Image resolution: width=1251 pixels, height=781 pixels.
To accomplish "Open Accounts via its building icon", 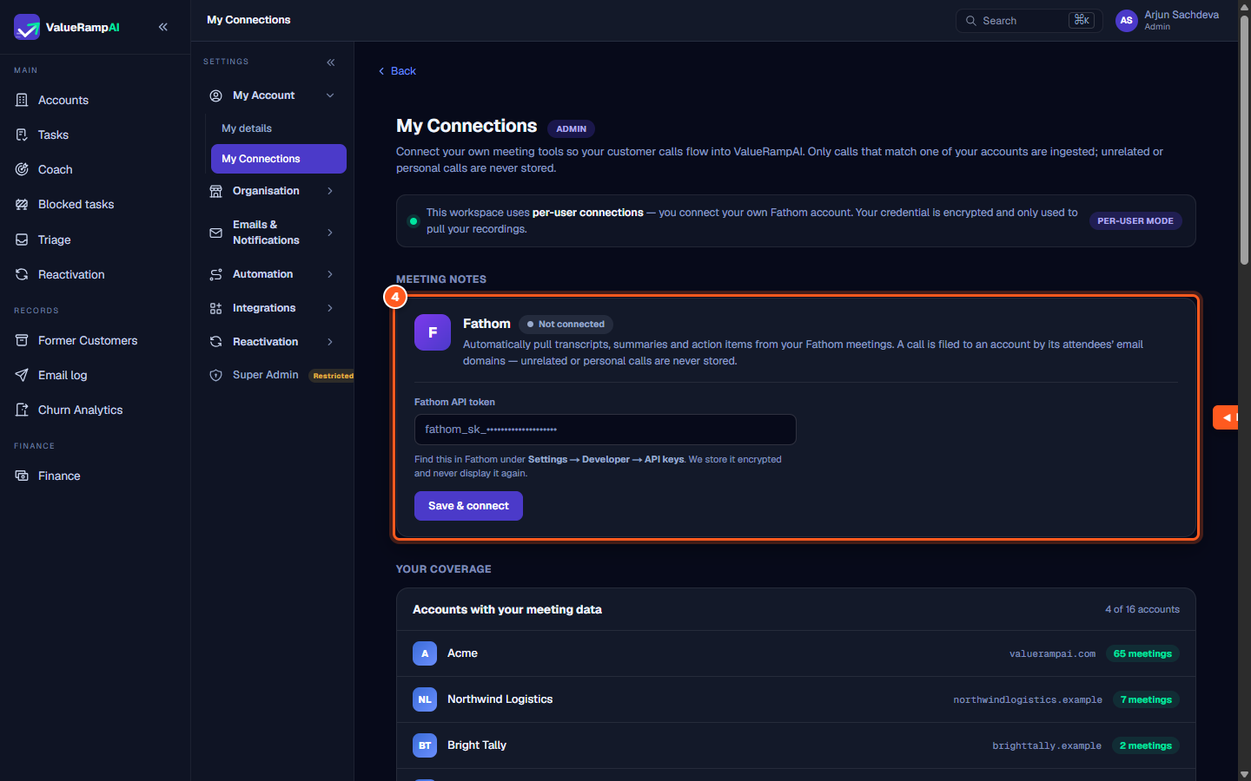I will coord(22,100).
